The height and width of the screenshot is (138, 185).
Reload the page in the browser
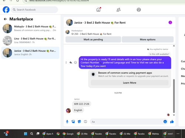(17, 1)
